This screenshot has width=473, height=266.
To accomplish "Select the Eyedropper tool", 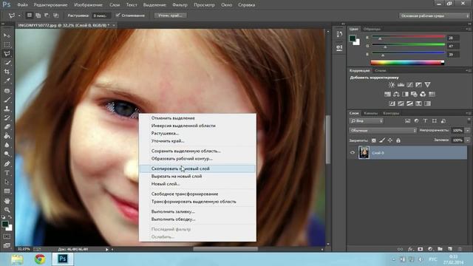I will [x=7, y=81].
